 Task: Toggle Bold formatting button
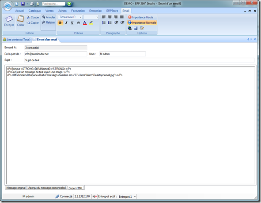60,23
